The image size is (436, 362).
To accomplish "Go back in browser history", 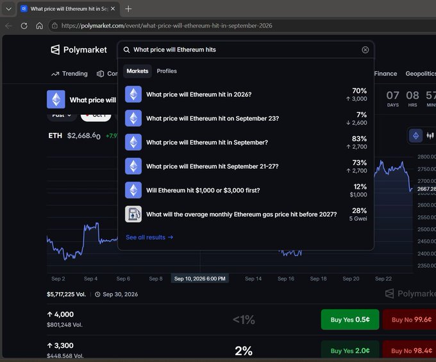I will 8,26.
